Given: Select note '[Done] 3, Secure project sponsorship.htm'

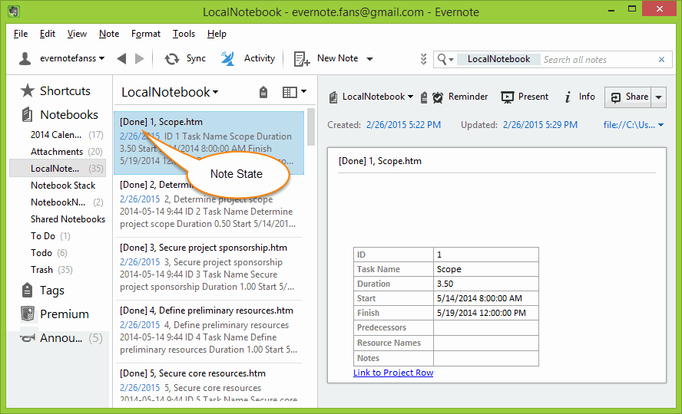Looking at the screenshot, I should coord(208,268).
